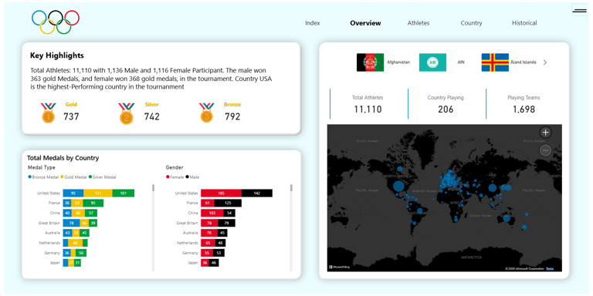
Task: Select France male bar 125
Action: [228, 203]
